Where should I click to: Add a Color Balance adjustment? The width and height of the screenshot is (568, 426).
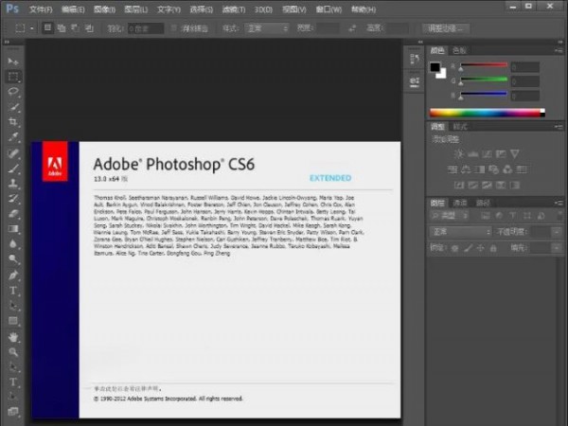click(466, 169)
